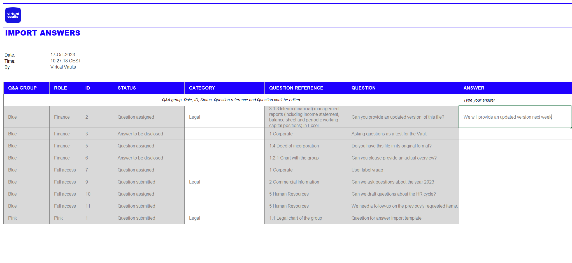The image size is (572, 263).
Task: Click the ID cell containing 10
Action: [x=97, y=194]
